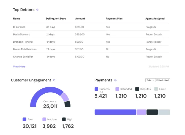The height and width of the screenshot is (135, 185).
Task: Click the Name column header
Action: (x=17, y=19)
